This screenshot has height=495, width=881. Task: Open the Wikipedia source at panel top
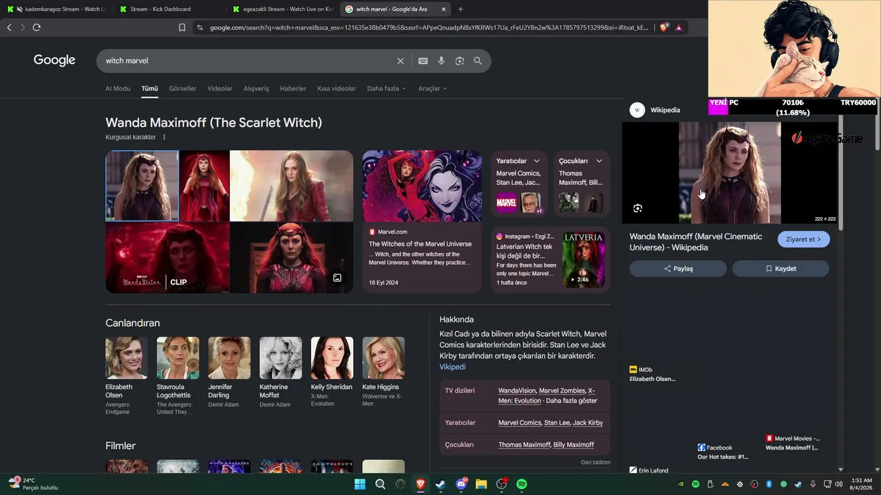pyautogui.click(x=655, y=110)
